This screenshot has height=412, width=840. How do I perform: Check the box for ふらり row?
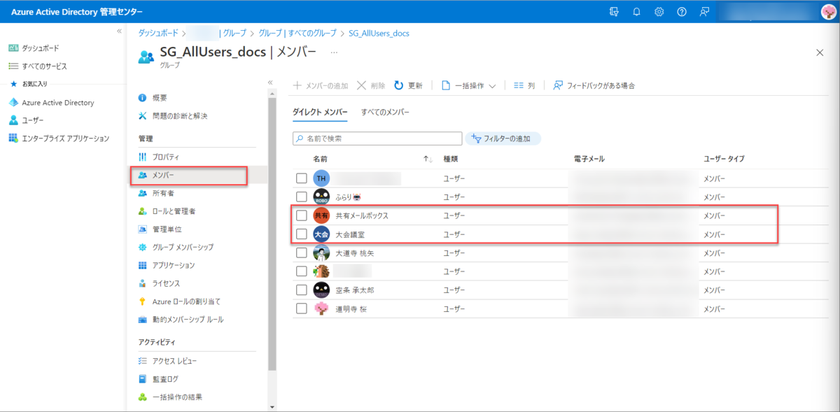click(302, 197)
